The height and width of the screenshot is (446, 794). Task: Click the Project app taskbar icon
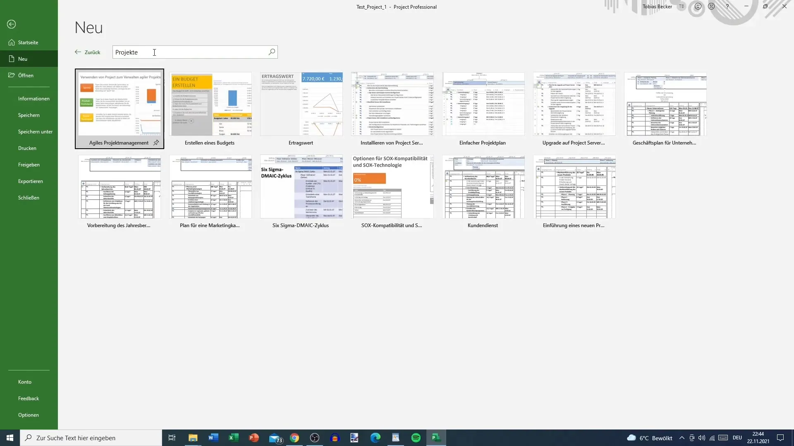pos(436,438)
